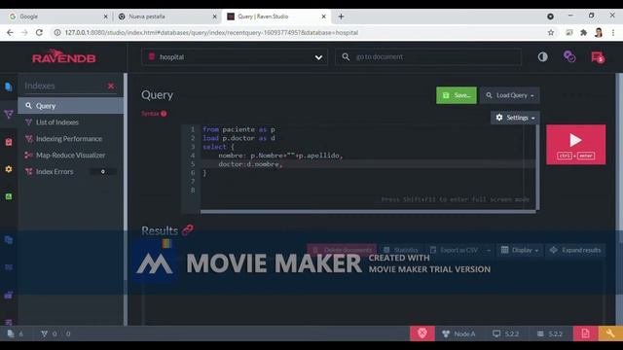Screen dimensions: 623x350
Task: Close the Query | Raven.Studio tab
Action: point(323,17)
